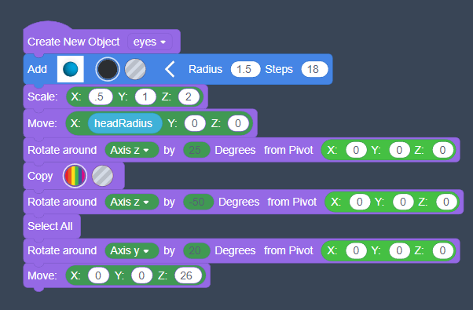Pick the black color swatch in Add block
The height and width of the screenshot is (310, 473).
[108, 69]
